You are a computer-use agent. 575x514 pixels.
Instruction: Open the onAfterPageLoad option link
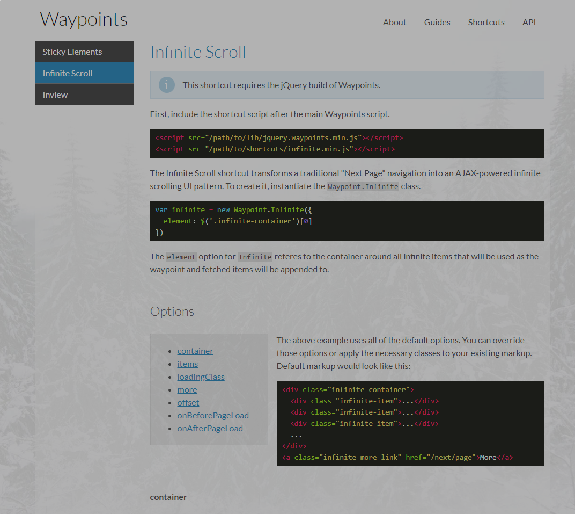click(210, 428)
